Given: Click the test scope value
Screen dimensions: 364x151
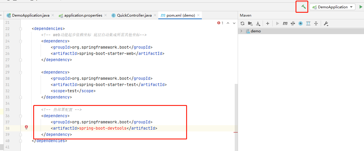Looking at the screenshot, I should coord(72,91).
